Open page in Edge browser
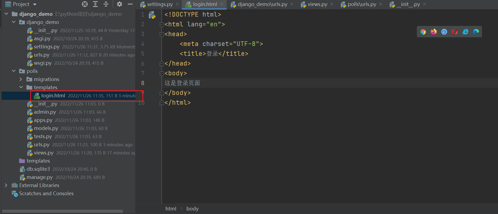 (476, 32)
